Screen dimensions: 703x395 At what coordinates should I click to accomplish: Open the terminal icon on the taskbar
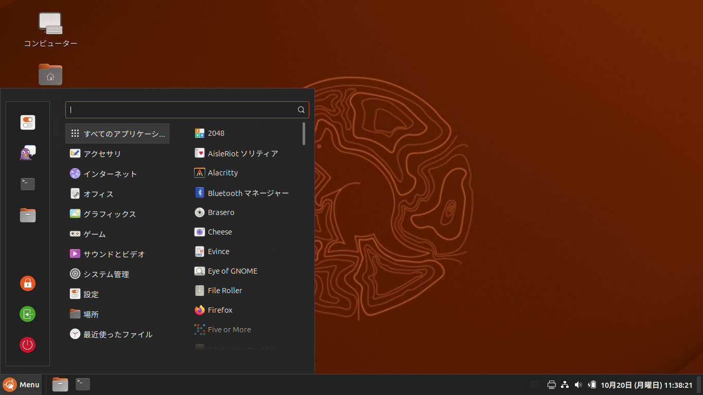[x=82, y=384]
